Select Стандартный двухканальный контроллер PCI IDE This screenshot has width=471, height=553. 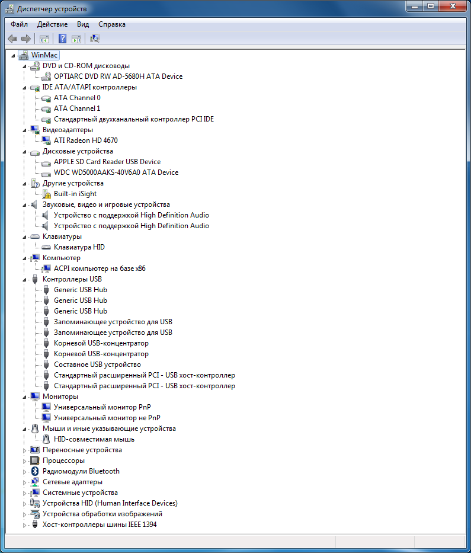point(134,119)
